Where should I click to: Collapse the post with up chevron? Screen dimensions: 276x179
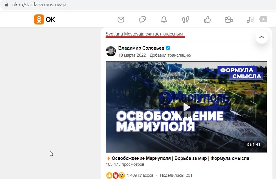(262, 37)
